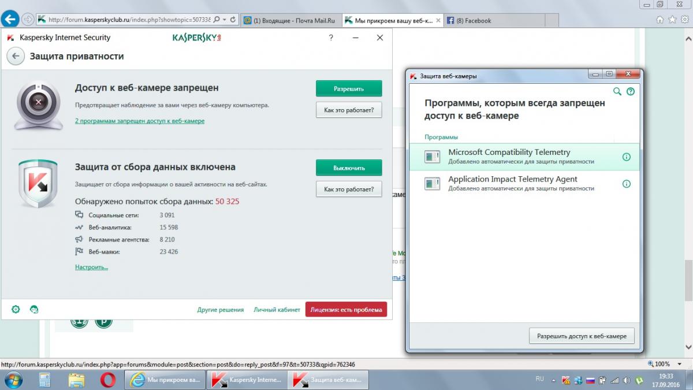Open Kaspersky settings gear icon
The height and width of the screenshot is (390, 693).
point(16,310)
